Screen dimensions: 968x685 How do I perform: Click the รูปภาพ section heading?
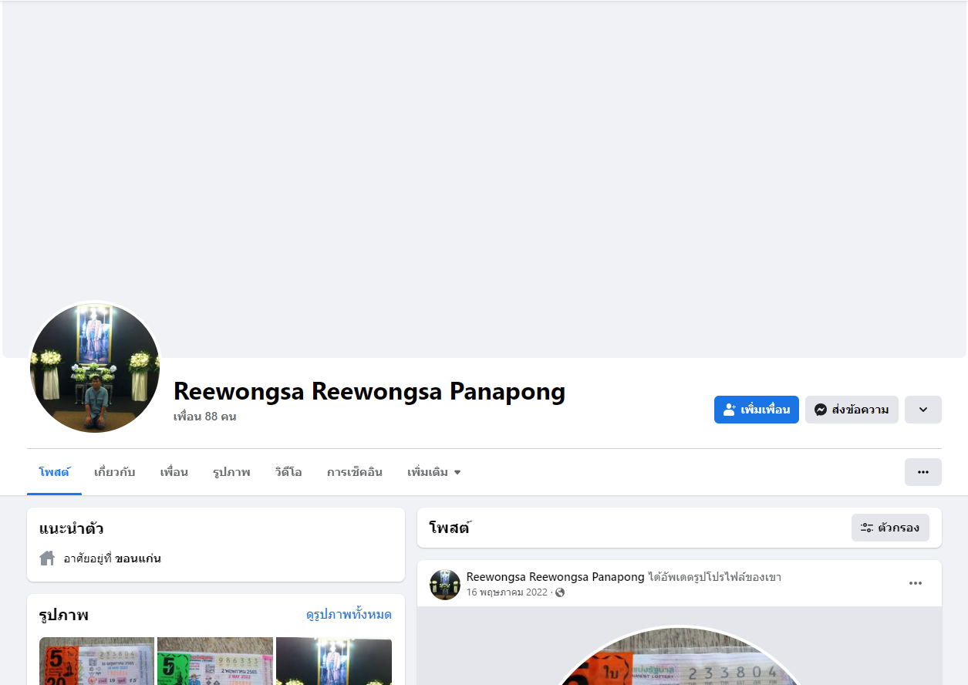(64, 615)
